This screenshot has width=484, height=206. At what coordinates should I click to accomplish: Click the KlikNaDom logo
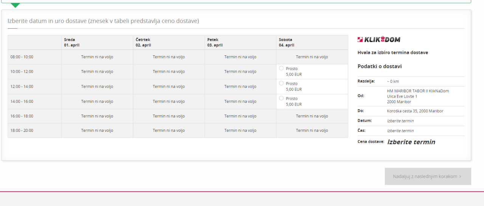pyautogui.click(x=379, y=40)
